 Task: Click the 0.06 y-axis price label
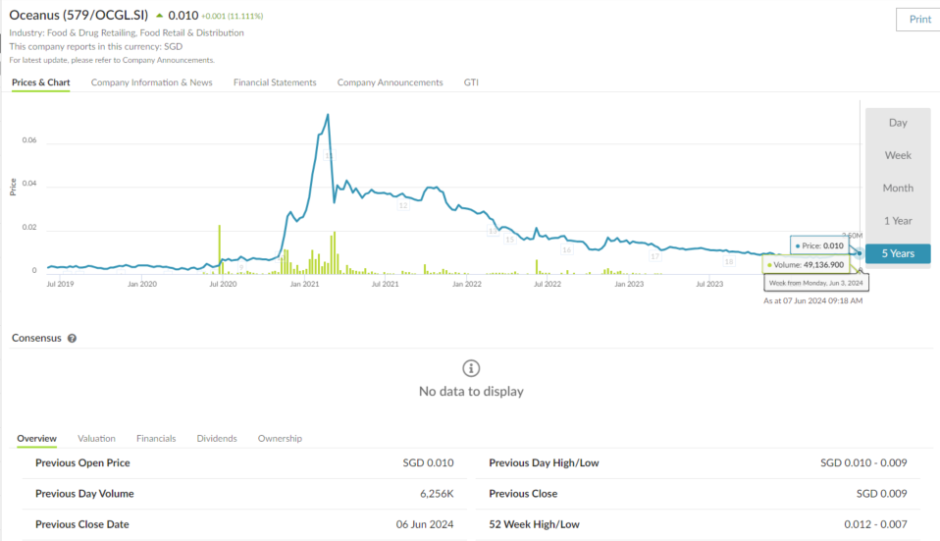coord(29,140)
